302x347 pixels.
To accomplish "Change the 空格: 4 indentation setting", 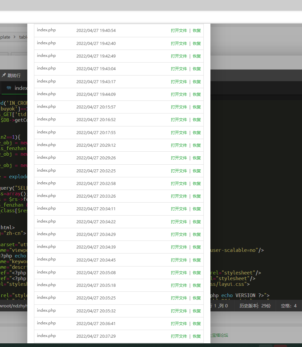I will click(288, 306).
